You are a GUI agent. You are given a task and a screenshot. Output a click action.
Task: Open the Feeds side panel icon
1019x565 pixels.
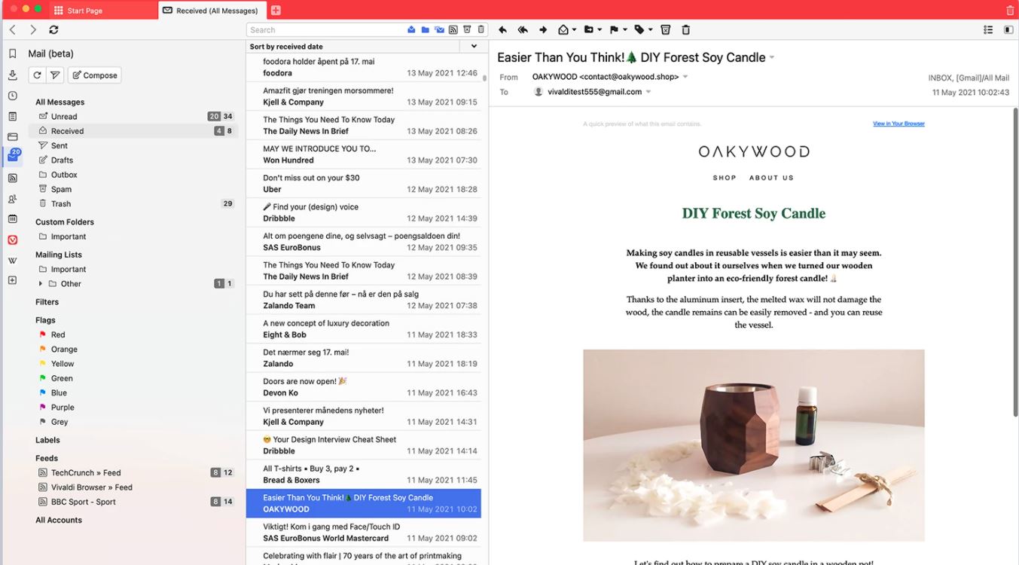click(12, 179)
